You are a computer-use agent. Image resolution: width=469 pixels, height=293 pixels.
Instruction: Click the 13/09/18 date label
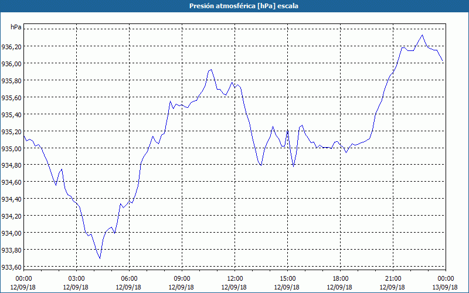445,287
